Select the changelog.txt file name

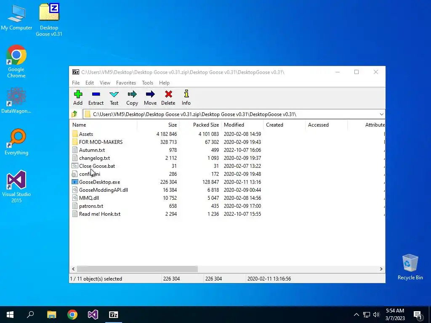coord(95,158)
